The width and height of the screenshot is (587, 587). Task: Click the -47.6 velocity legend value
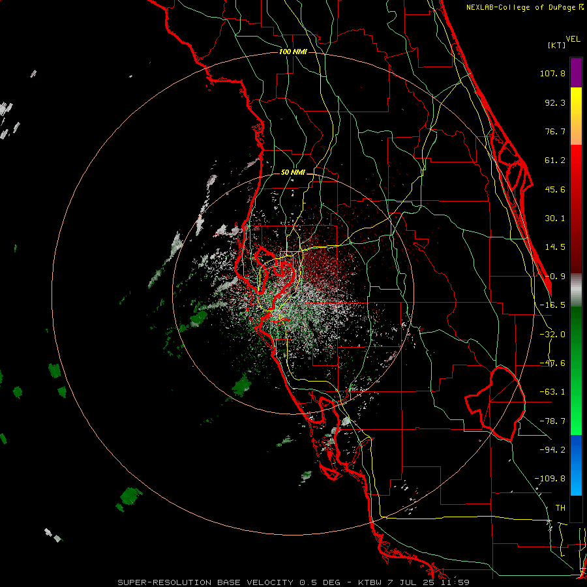click(552, 363)
